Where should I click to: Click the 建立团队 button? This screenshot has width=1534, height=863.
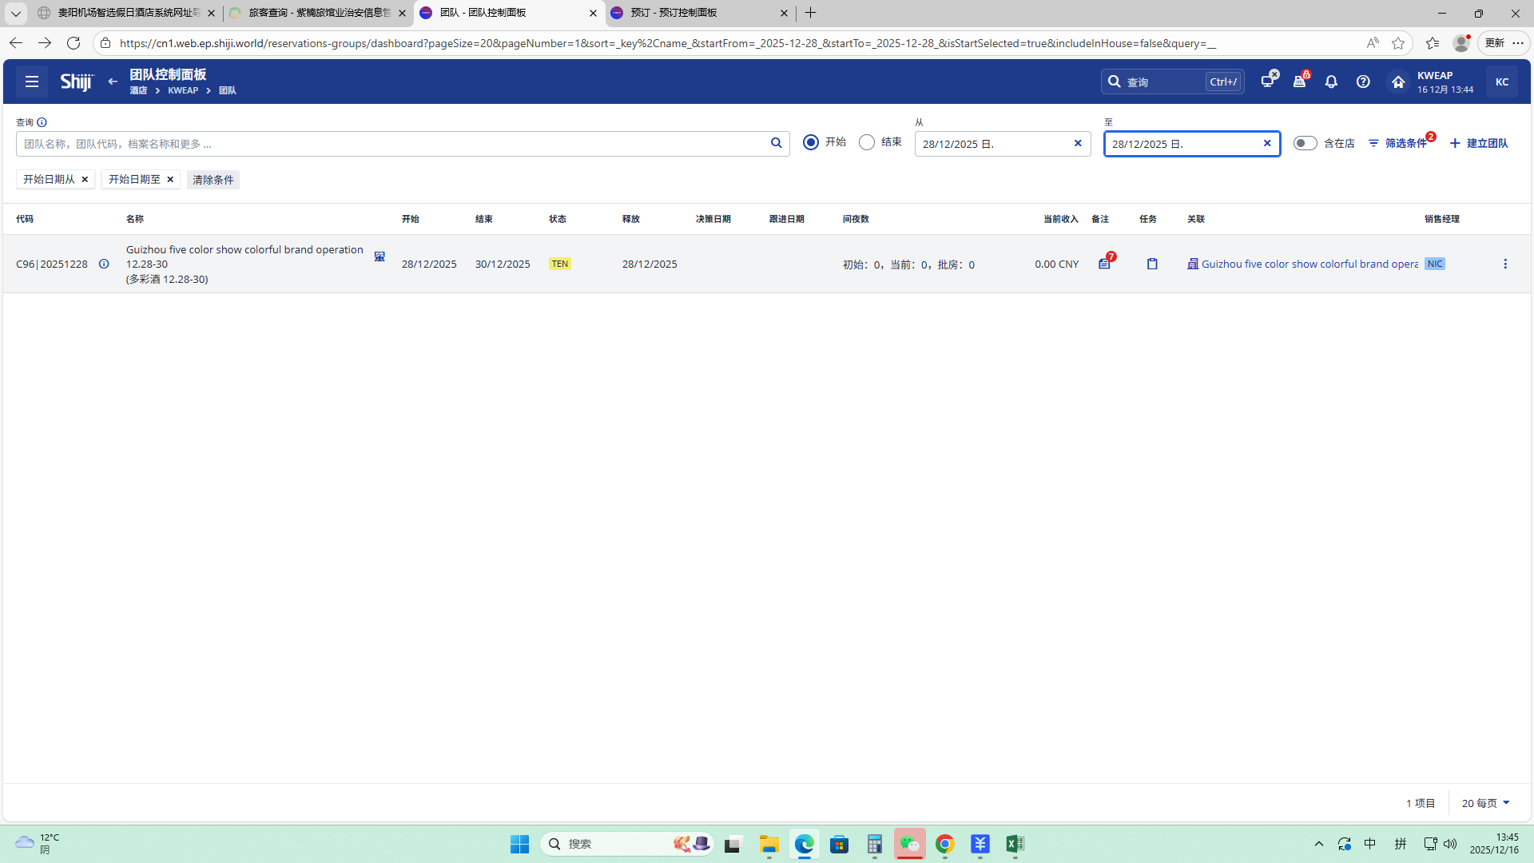[x=1479, y=143]
